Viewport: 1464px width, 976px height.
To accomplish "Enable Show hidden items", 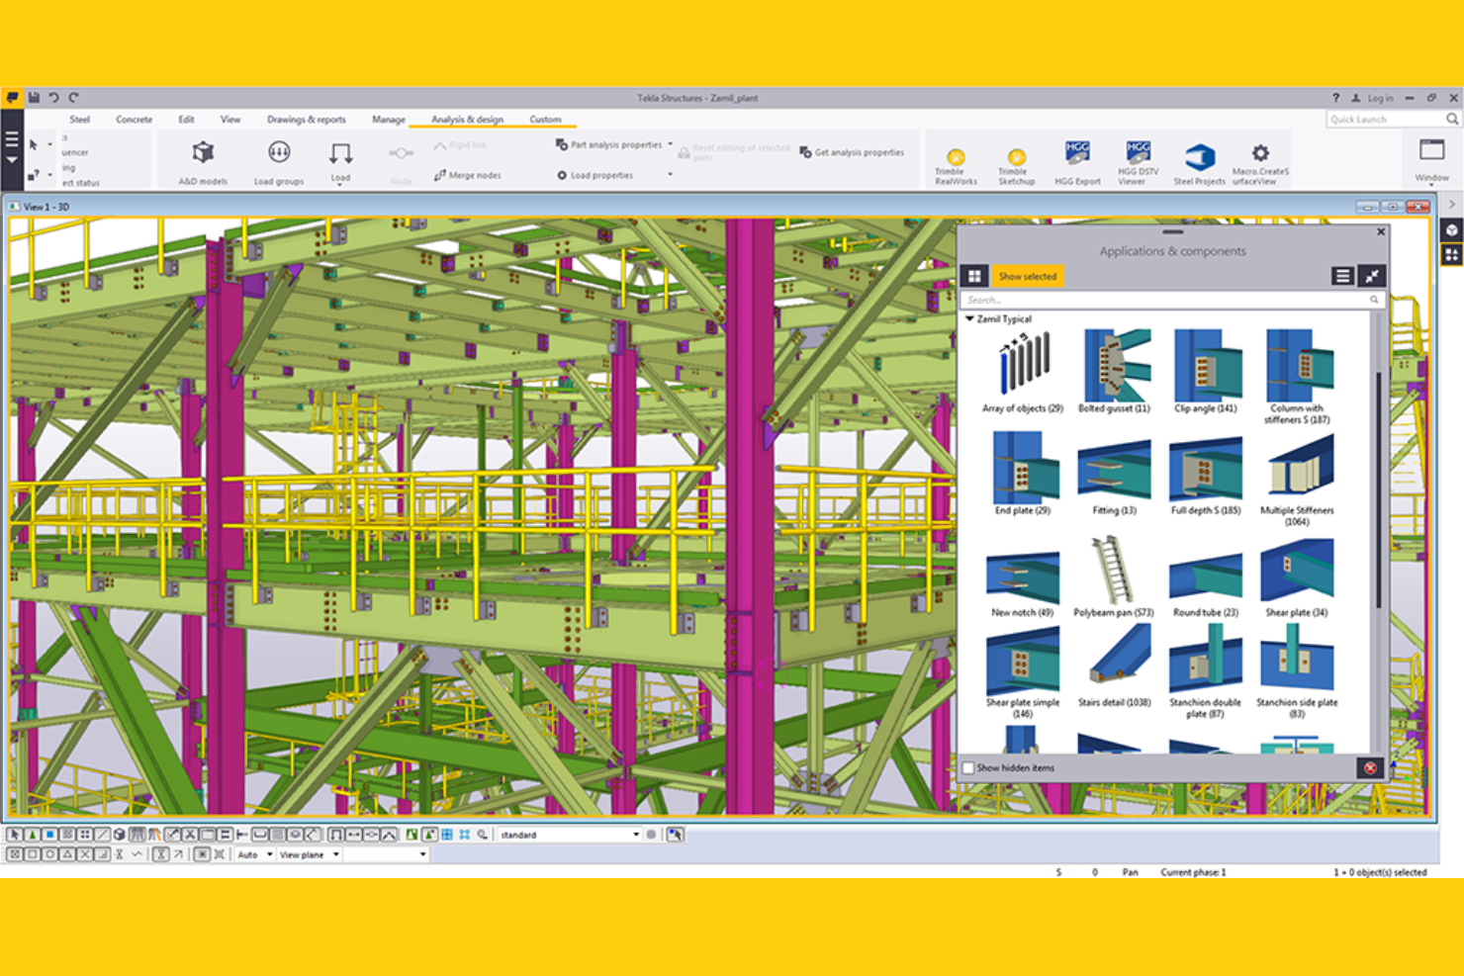I will [x=967, y=767].
